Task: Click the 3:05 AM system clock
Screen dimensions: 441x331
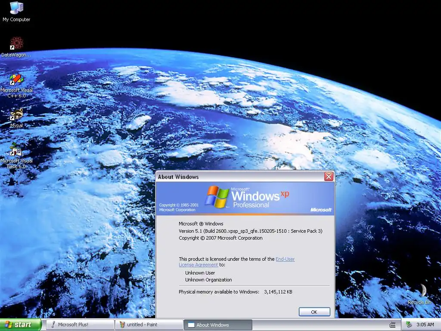Action: tap(425, 325)
